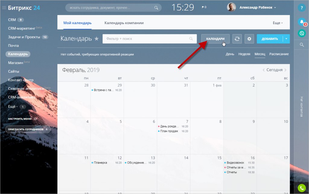Image resolution: width=309 pixels, height=194 pixels.
Task: Open event Отчеты за м… on the 16th
Action: pos(239,167)
